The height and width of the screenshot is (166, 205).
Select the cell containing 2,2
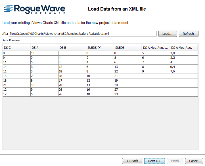184,58
